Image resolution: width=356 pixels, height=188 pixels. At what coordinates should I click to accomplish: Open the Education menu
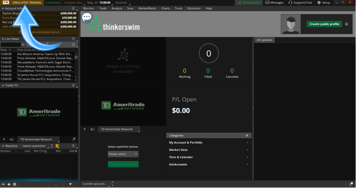194,8
